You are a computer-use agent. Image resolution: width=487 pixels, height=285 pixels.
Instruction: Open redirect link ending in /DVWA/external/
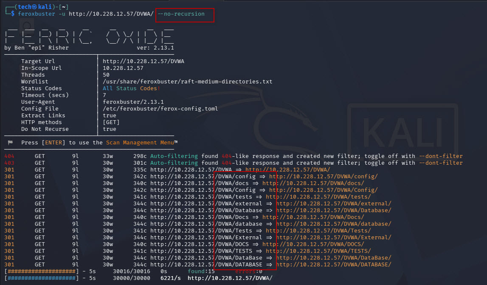pos(334,204)
